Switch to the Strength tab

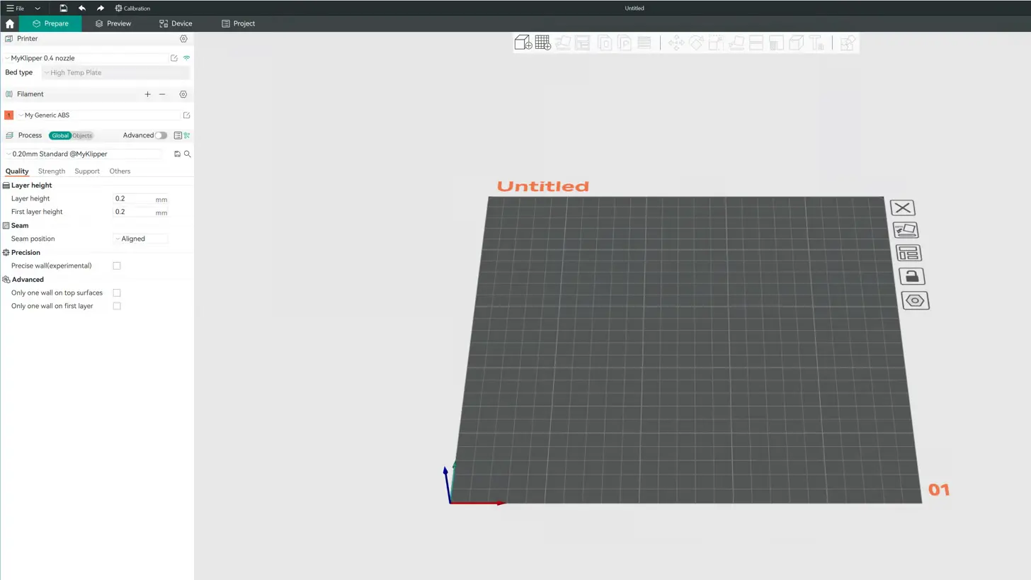pyautogui.click(x=52, y=171)
